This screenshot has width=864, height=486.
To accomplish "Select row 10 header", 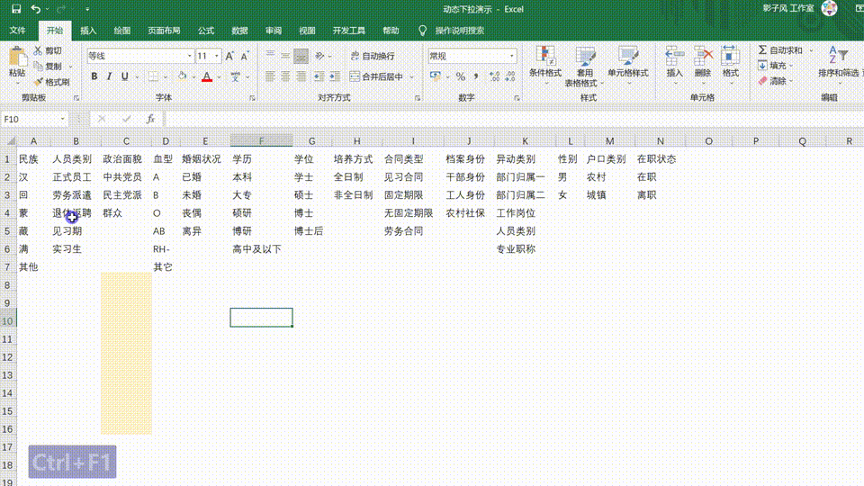I will coord(8,320).
